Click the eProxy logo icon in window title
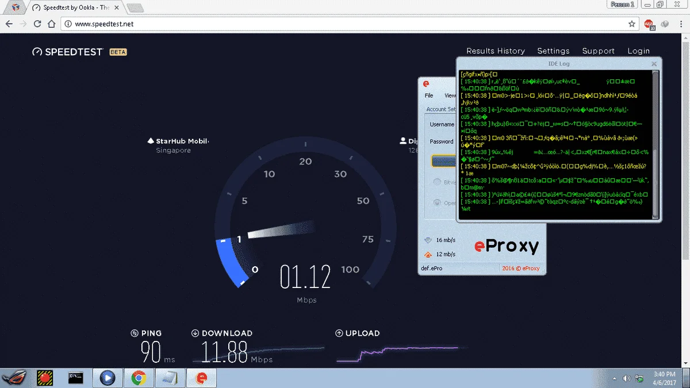 tap(426, 84)
